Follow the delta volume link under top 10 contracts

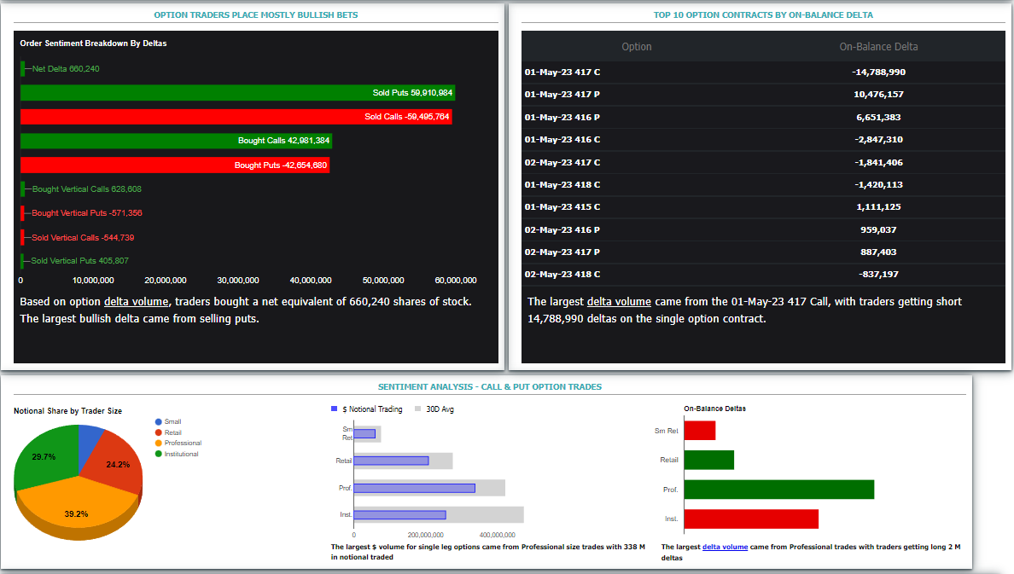pyautogui.click(x=619, y=302)
